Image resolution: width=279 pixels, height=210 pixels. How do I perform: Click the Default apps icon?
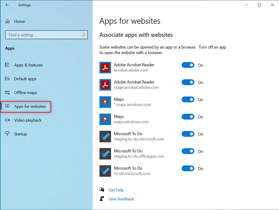[x=7, y=79]
